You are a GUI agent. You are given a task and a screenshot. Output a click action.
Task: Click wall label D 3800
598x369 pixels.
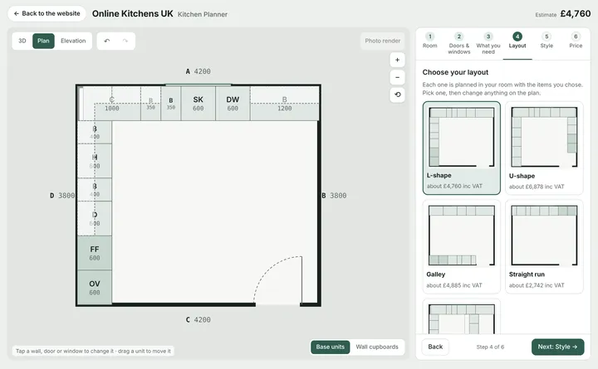pos(62,196)
